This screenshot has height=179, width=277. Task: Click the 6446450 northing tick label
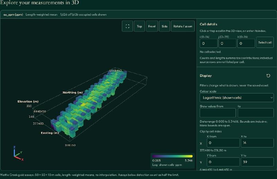pos(40,111)
